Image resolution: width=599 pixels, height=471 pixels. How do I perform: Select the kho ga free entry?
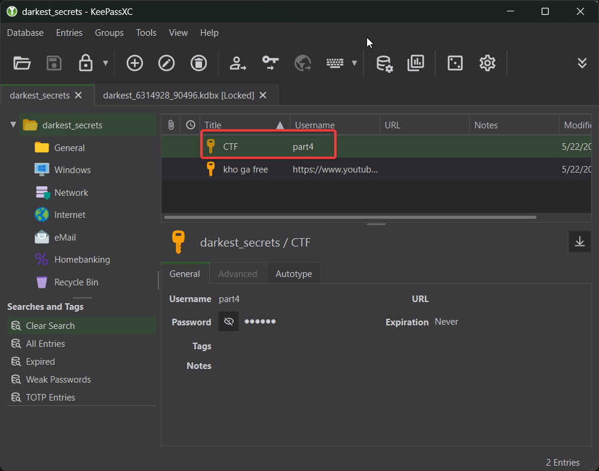click(376, 170)
